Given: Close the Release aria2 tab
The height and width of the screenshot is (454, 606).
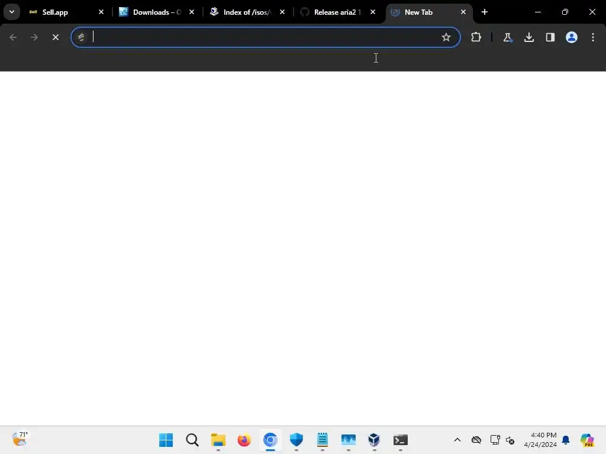Looking at the screenshot, I should click(373, 12).
